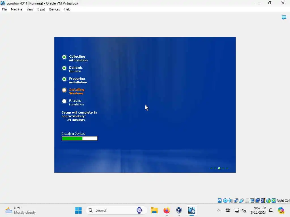
Task: Click the optical disk indicator in status bar
Action: [225, 201]
